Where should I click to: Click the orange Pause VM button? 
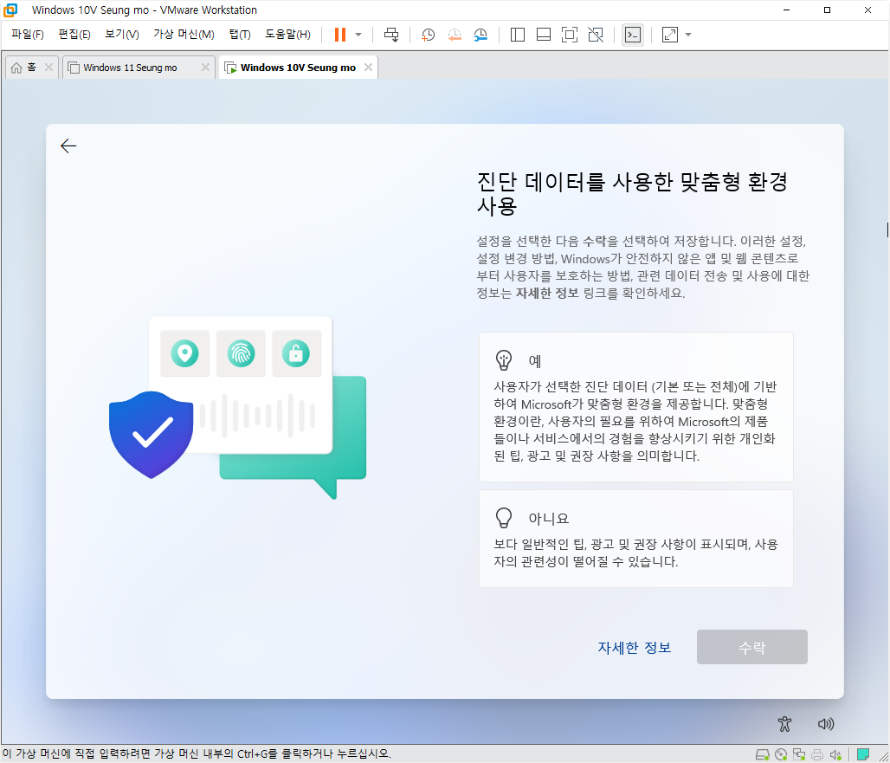click(x=340, y=35)
